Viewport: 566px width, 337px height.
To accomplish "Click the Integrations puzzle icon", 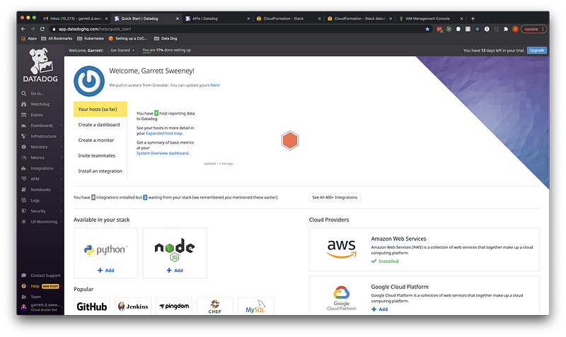I will click(24, 168).
